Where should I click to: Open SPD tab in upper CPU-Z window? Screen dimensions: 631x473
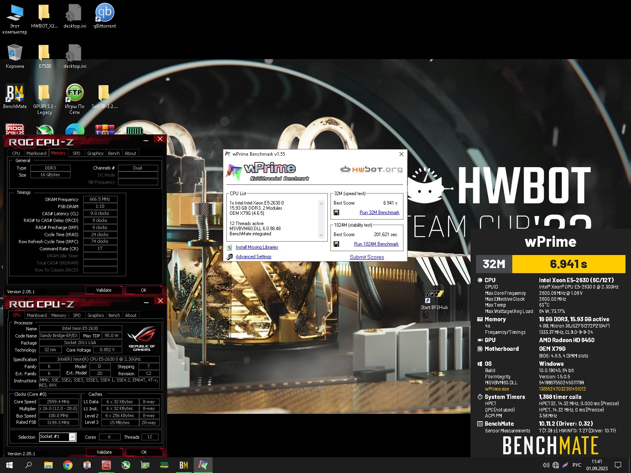tap(77, 153)
